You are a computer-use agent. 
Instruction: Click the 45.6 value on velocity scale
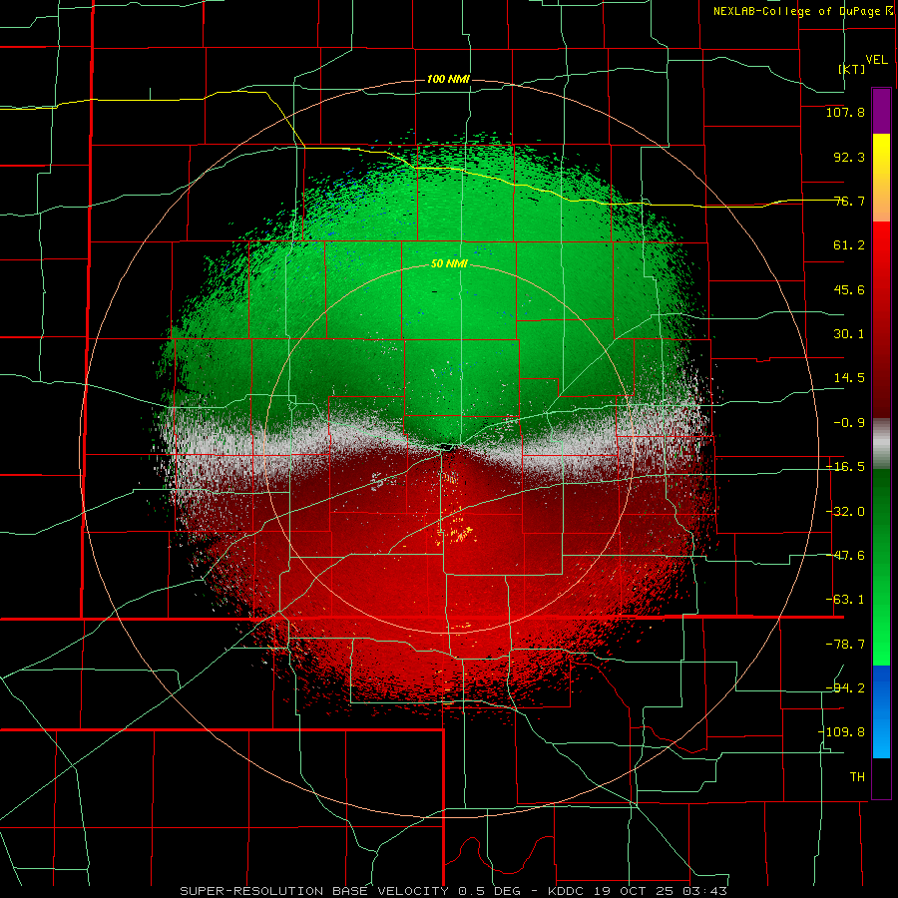849,289
